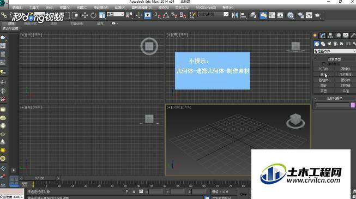Open the Utilities hammer panel icon

click(353, 35)
